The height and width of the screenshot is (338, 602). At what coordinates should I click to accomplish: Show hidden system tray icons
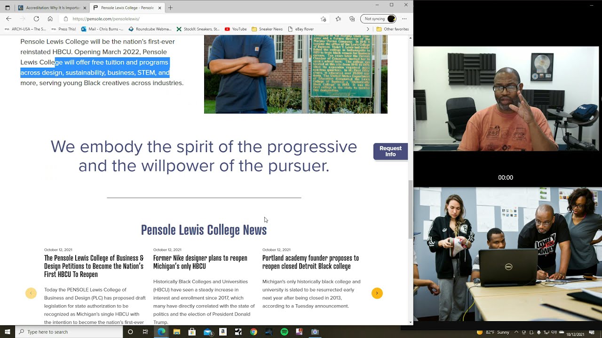pos(516,332)
